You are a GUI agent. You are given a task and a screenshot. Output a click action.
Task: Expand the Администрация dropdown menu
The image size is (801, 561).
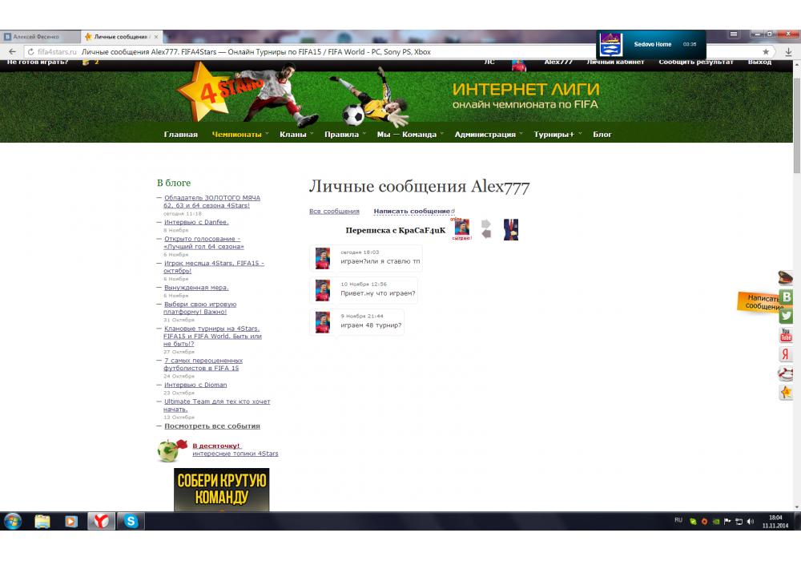(x=485, y=135)
